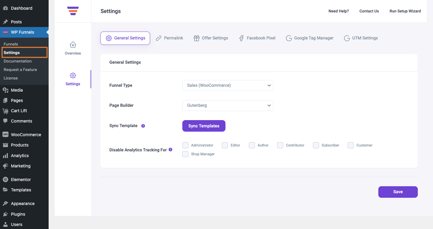Select the Subscriber checkbox
The height and width of the screenshot is (229, 433).
tap(316, 145)
